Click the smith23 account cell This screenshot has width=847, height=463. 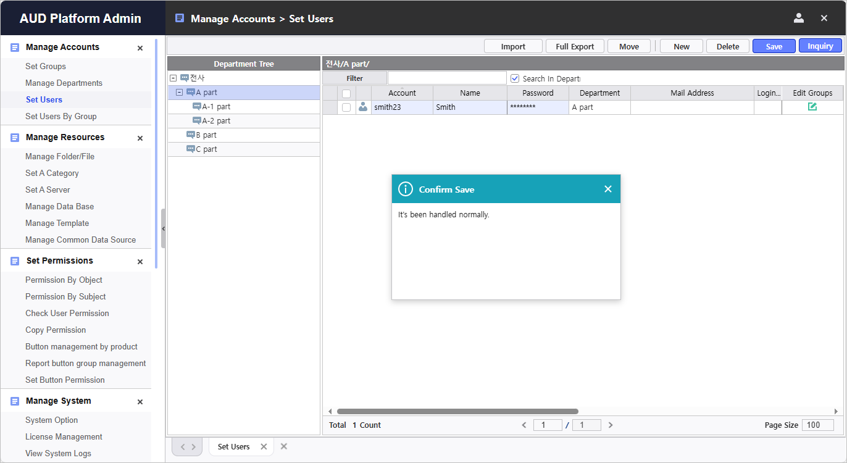point(402,107)
